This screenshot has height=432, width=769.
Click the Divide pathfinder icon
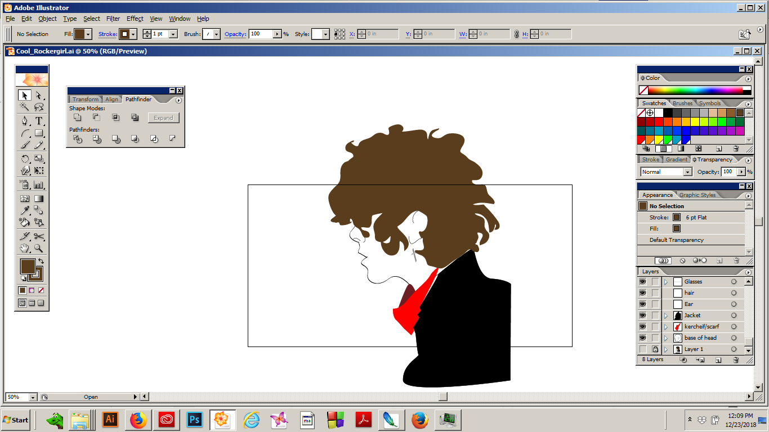[x=78, y=139]
